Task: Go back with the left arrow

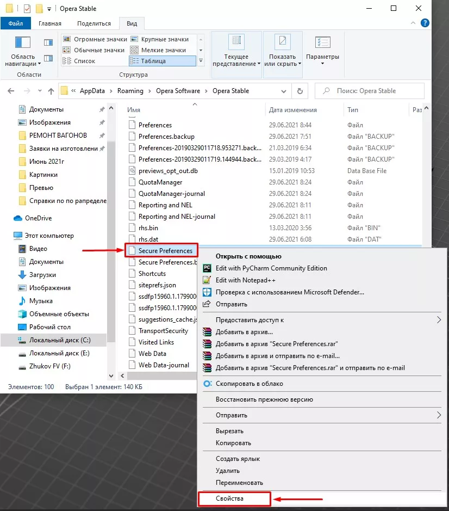Action: (x=11, y=91)
